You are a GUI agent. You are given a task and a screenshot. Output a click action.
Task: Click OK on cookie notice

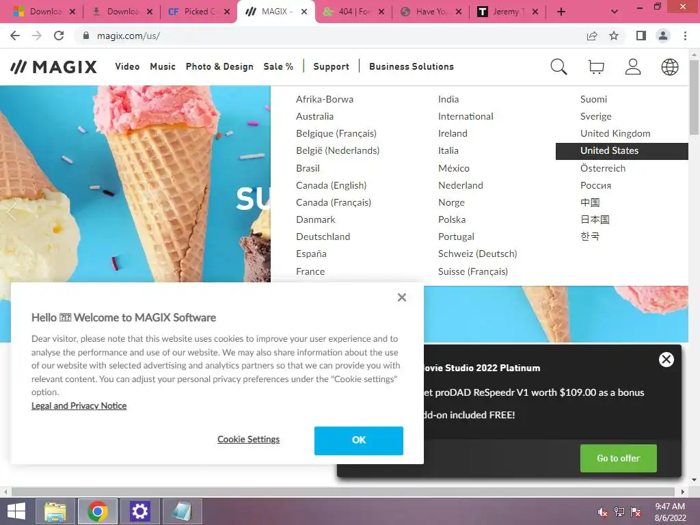(358, 441)
